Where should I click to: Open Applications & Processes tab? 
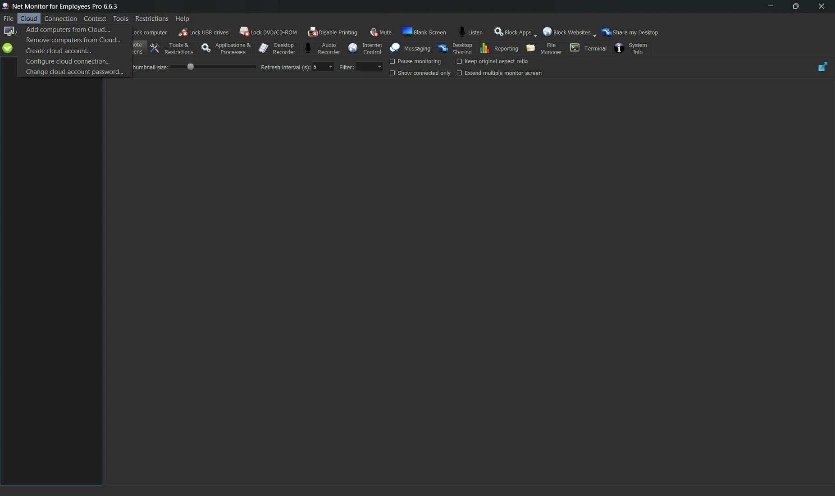(x=226, y=48)
